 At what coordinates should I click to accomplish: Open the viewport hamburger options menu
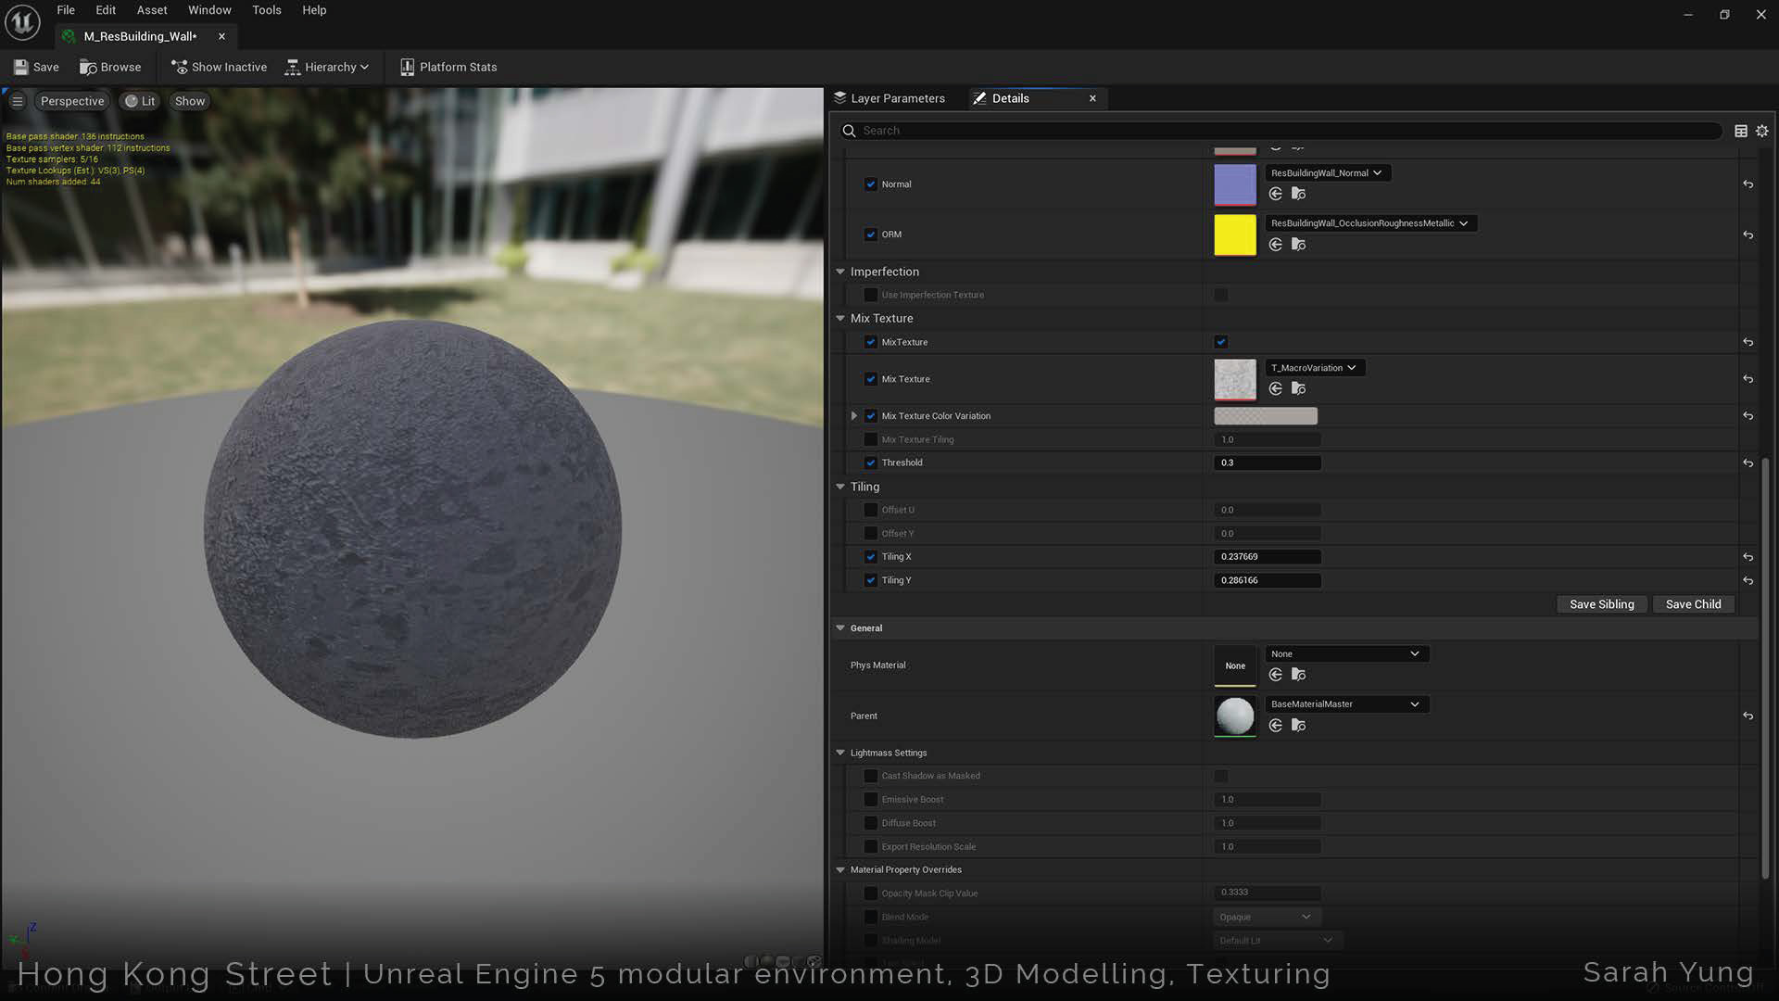click(x=18, y=101)
